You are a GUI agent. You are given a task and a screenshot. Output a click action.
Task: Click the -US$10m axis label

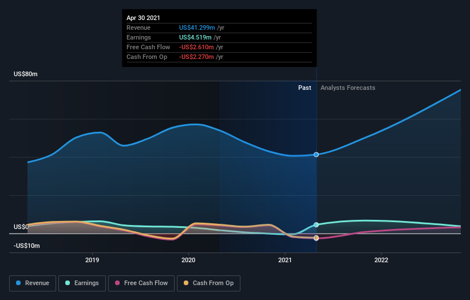(27, 246)
